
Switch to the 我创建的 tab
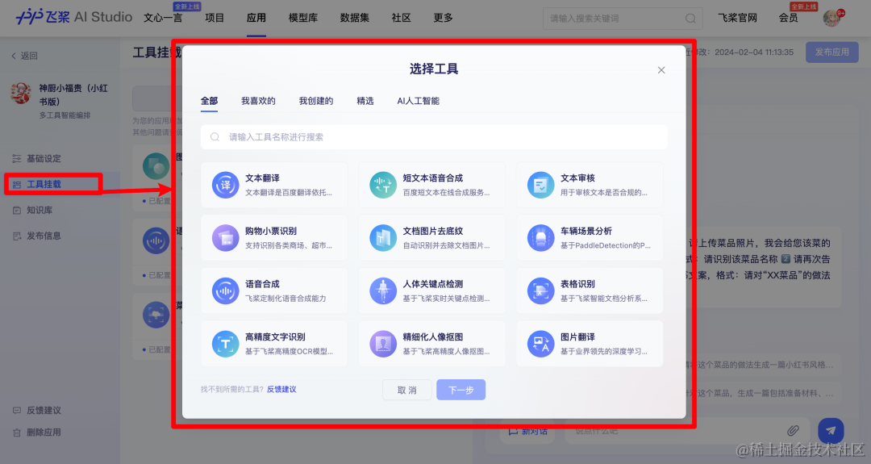tap(316, 101)
